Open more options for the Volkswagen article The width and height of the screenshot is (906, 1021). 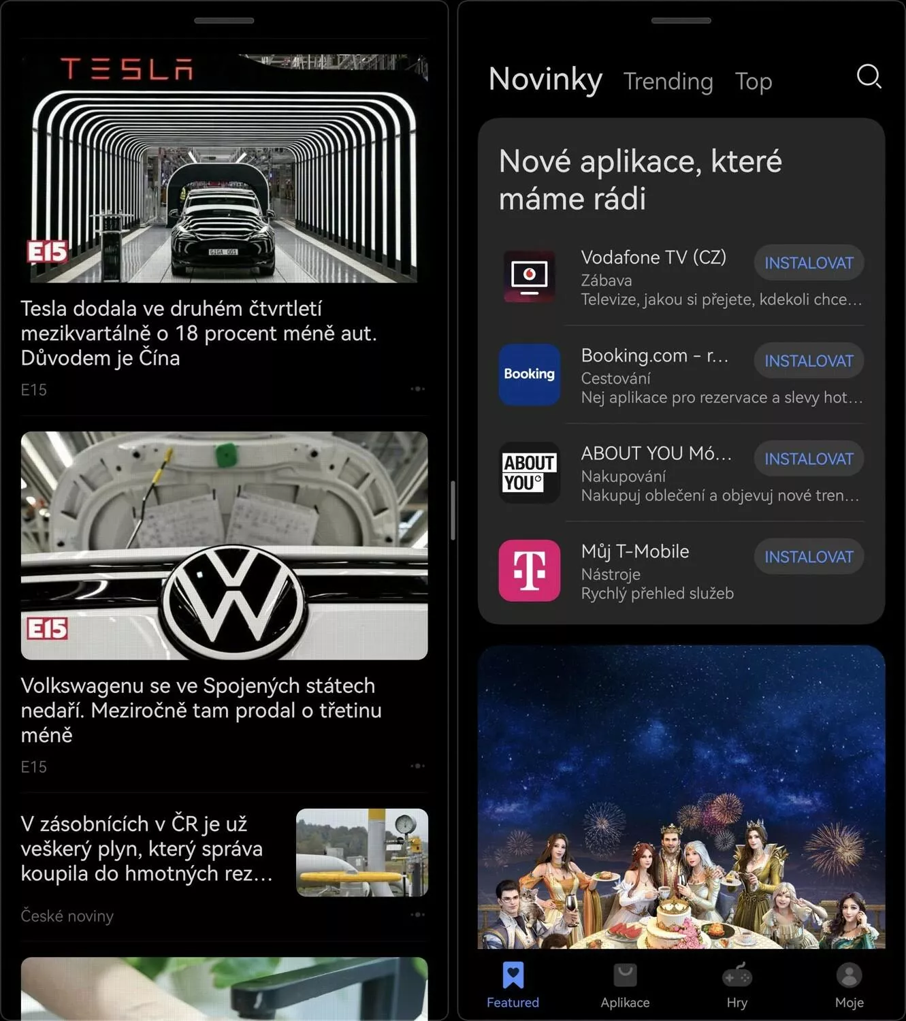418,766
